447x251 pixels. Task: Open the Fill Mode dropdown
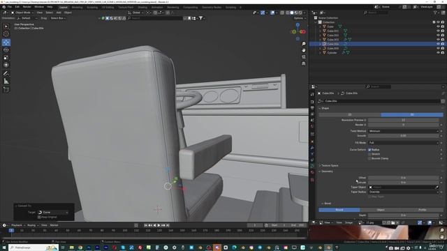pyautogui.click(x=404, y=143)
